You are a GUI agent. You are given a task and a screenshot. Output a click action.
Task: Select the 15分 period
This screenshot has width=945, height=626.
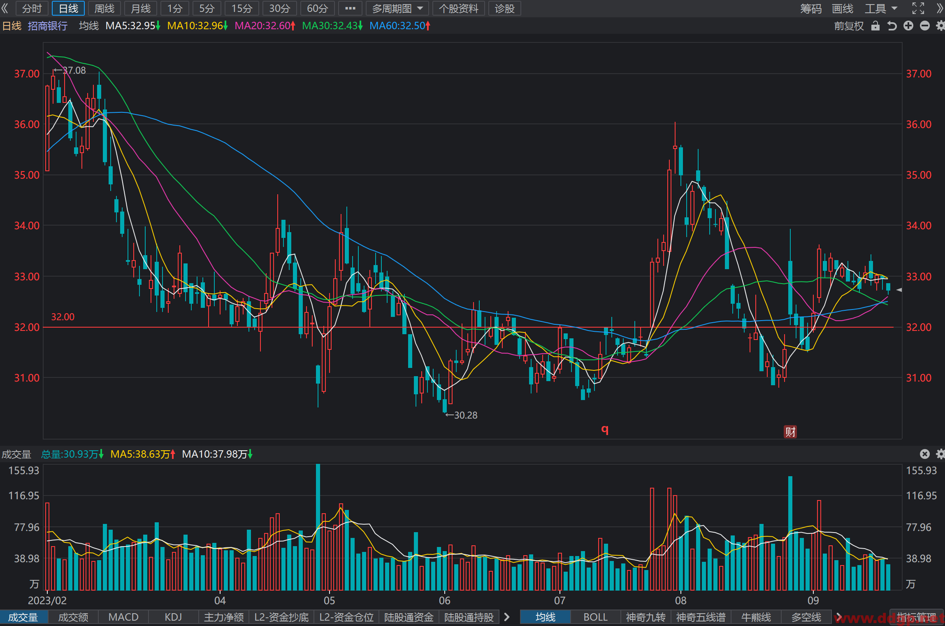[242, 8]
